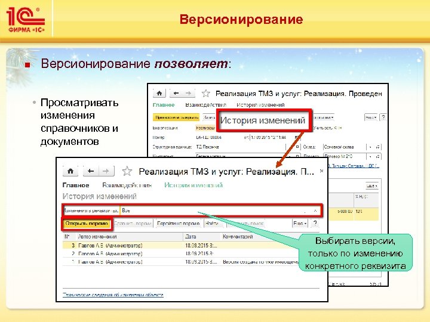The width and height of the screenshot is (430, 322).
Task: Click favorite star in back document window
Action: [205, 94]
